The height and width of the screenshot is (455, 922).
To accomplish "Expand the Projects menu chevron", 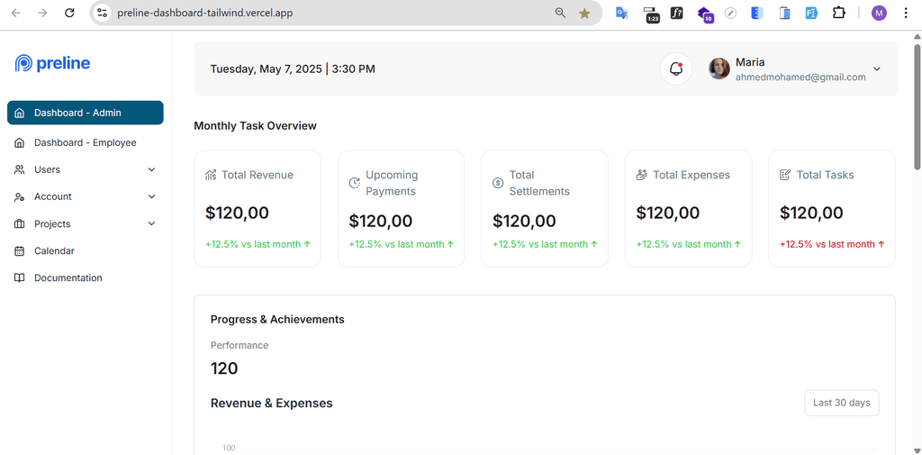I will (x=151, y=223).
